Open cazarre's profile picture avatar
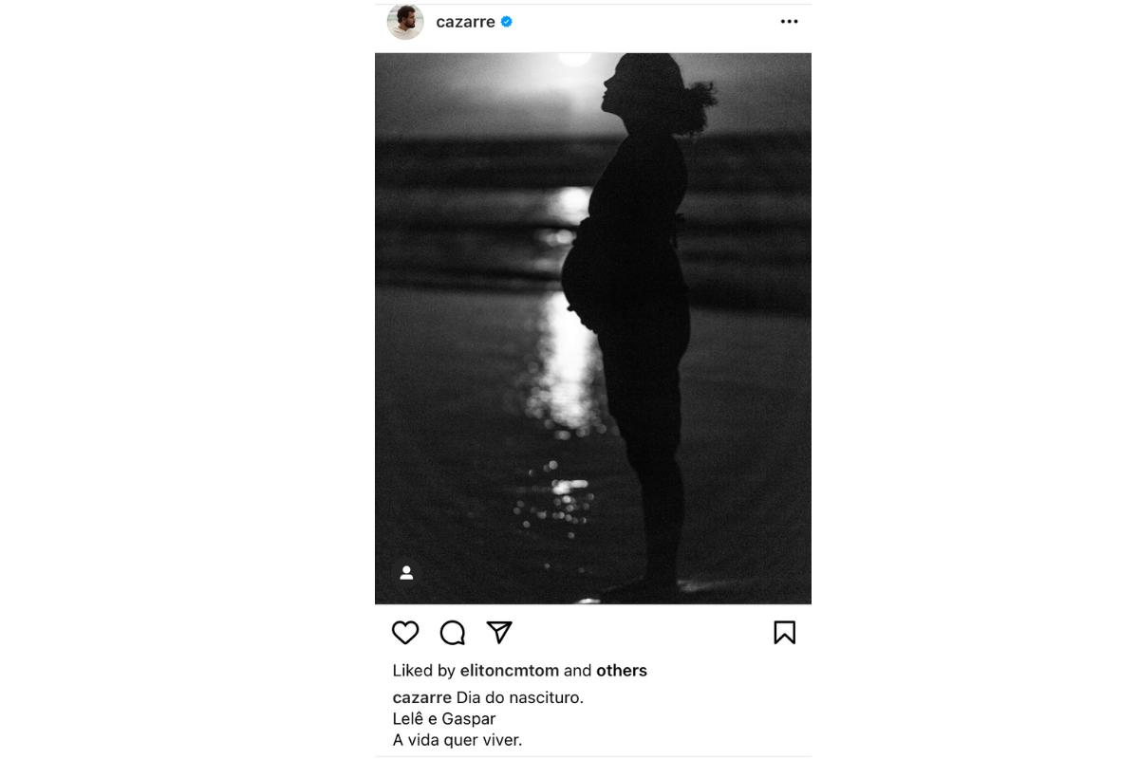The image size is (1139, 759). point(405,21)
